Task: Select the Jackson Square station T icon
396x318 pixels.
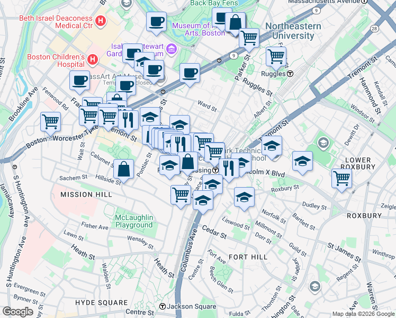Action: pos(163,307)
